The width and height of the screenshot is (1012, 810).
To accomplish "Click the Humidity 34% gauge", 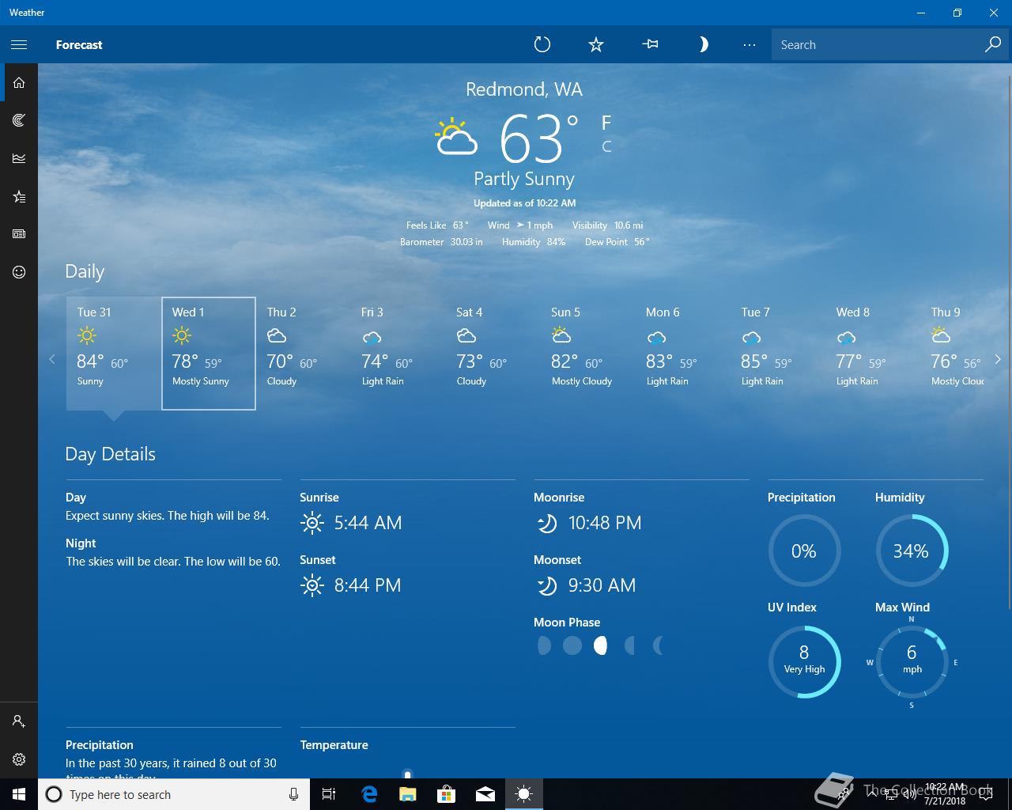I will click(x=912, y=551).
